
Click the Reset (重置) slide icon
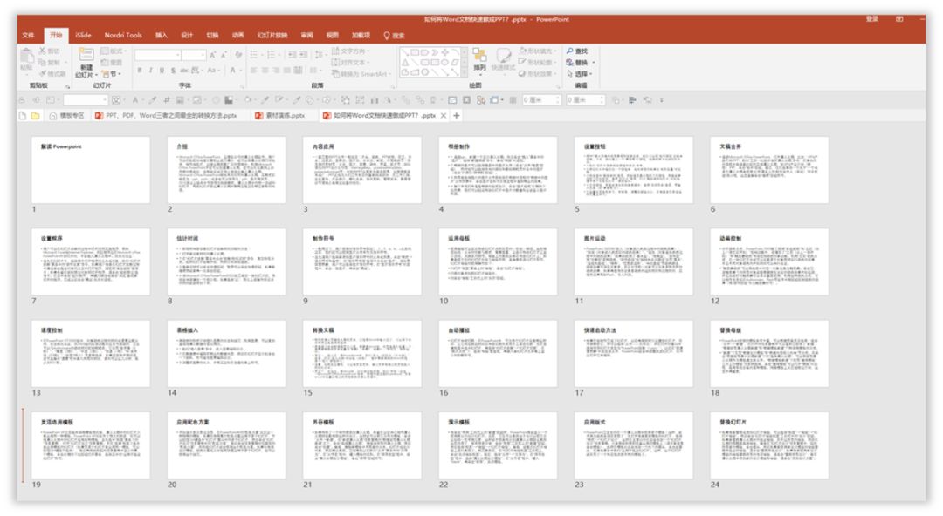[105, 63]
